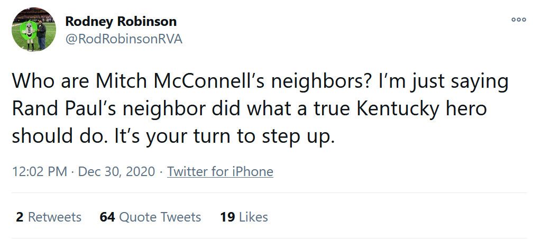Screen dimensions: 541x239
Task: Click the number 64 beside Quote Tweets
Action: 107,217
